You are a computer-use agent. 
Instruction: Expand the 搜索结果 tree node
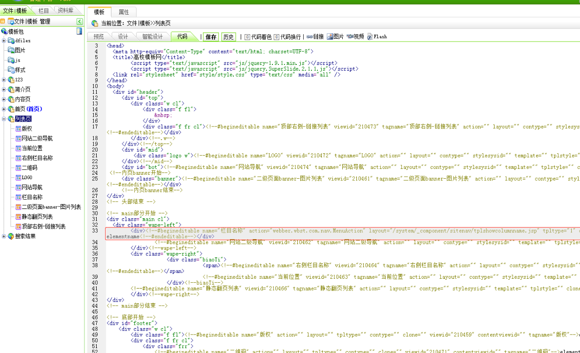(x=4, y=236)
